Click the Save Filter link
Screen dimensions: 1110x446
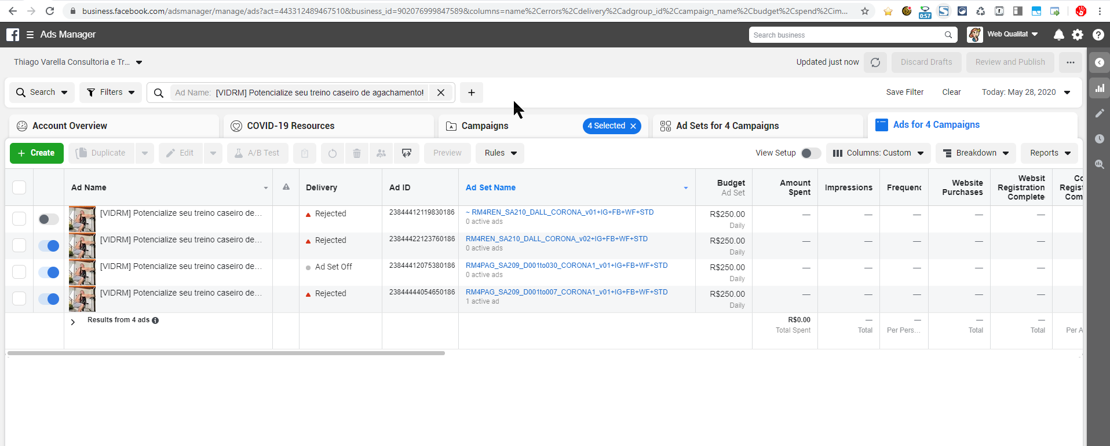905,93
